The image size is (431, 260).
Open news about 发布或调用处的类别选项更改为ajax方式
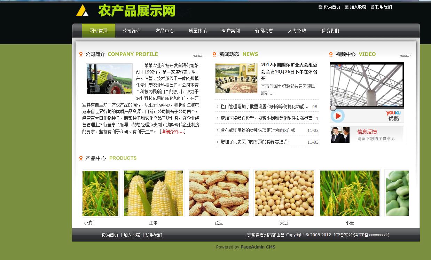258,130
